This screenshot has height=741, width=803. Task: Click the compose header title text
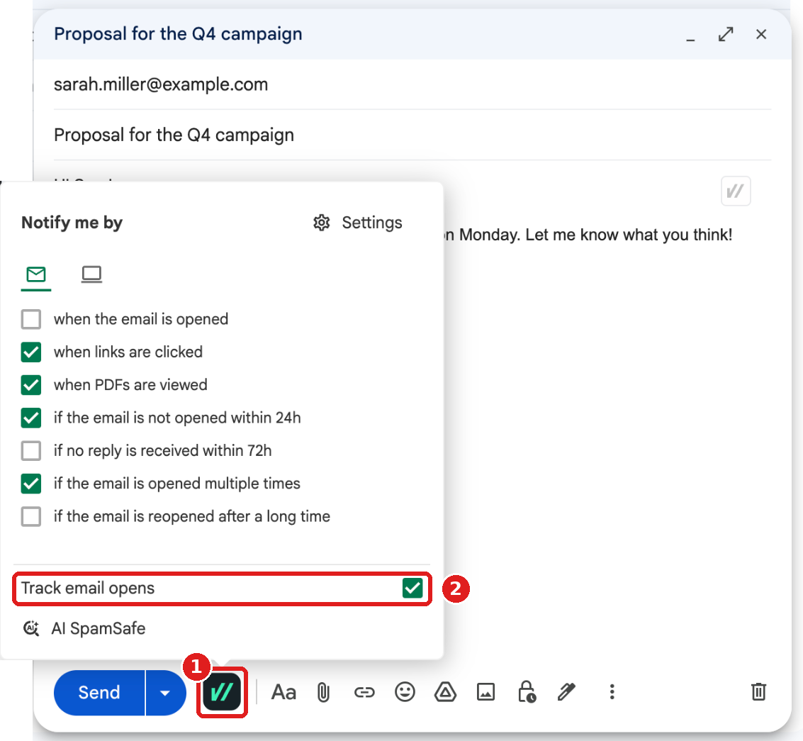(178, 34)
